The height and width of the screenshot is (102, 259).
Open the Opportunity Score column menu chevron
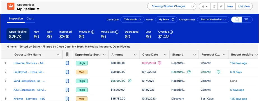click(x=104, y=55)
